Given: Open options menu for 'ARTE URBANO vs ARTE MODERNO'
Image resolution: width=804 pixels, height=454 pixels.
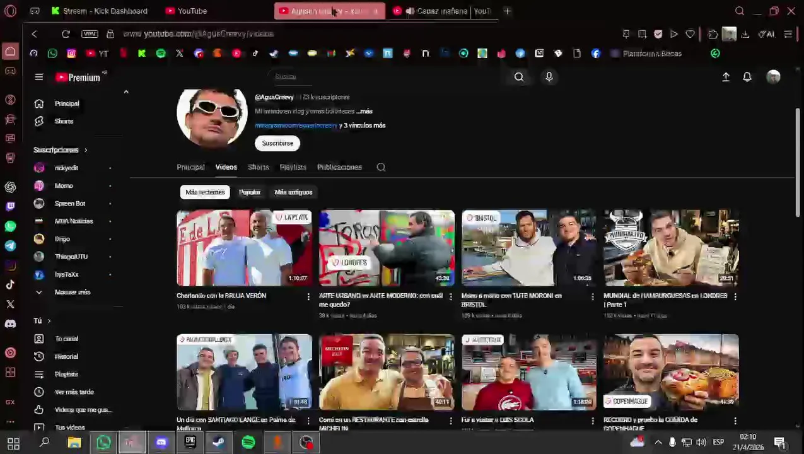Looking at the screenshot, I should pyautogui.click(x=450, y=296).
